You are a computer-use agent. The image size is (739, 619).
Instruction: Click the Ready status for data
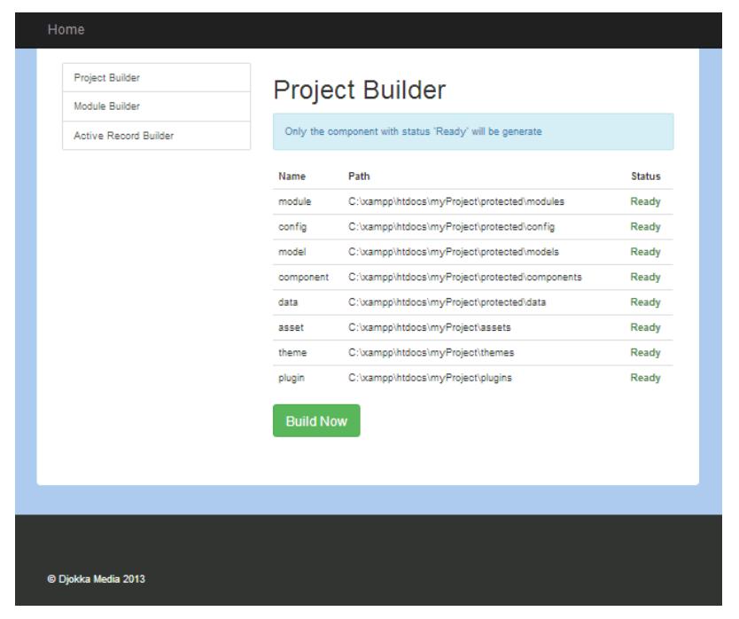(x=645, y=302)
